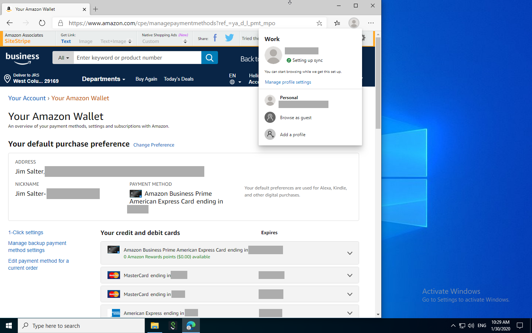Click the Amazon search magnifier button
Image resolution: width=532 pixels, height=333 pixels.
(x=209, y=58)
